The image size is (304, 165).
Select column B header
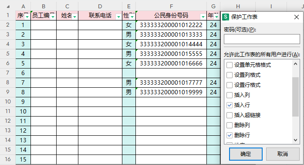point(44,7)
